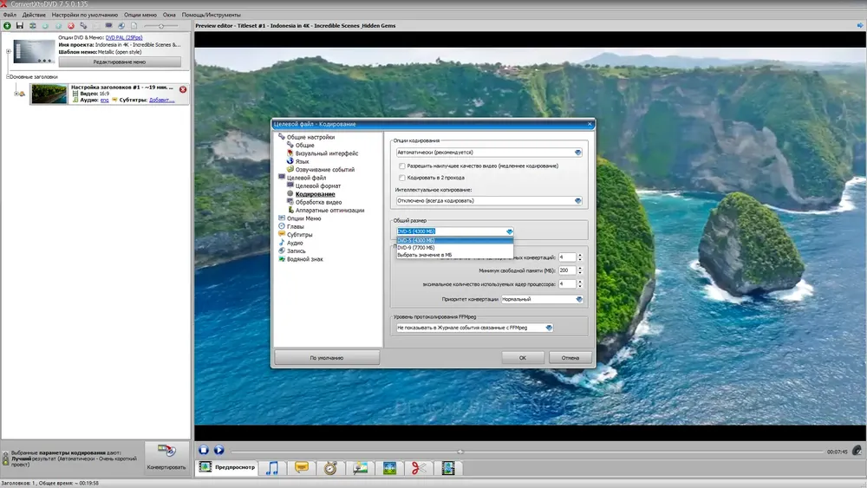
Task: Open the audio tab with music note icon
Action: tap(272, 468)
